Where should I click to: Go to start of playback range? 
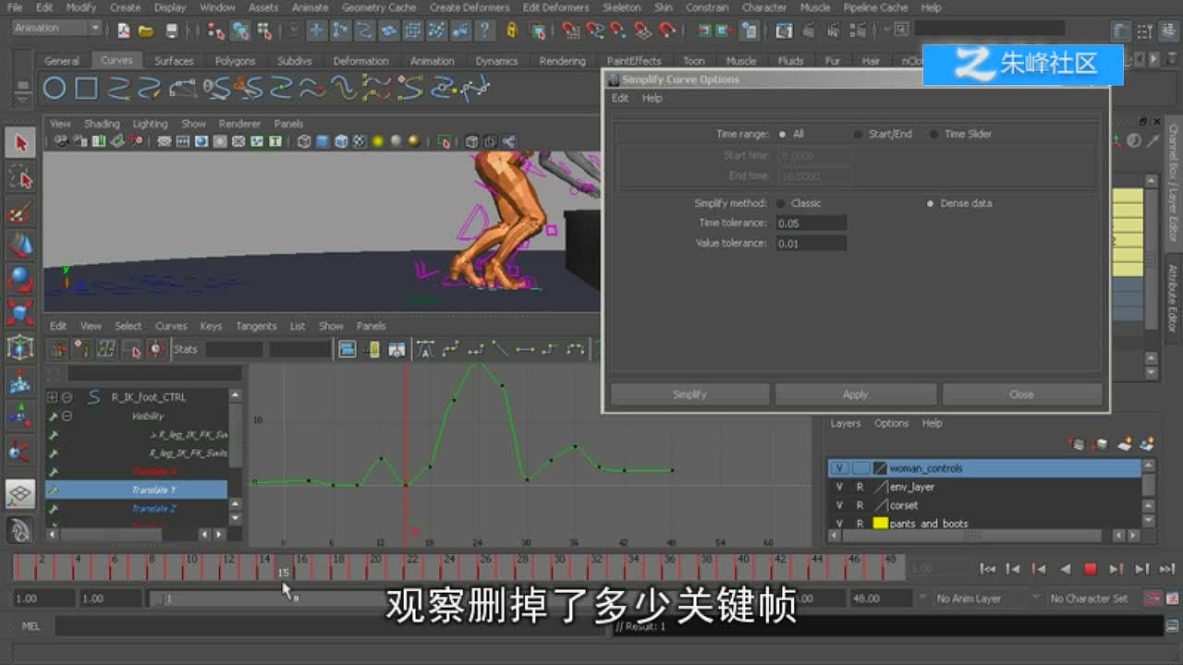[x=988, y=570]
